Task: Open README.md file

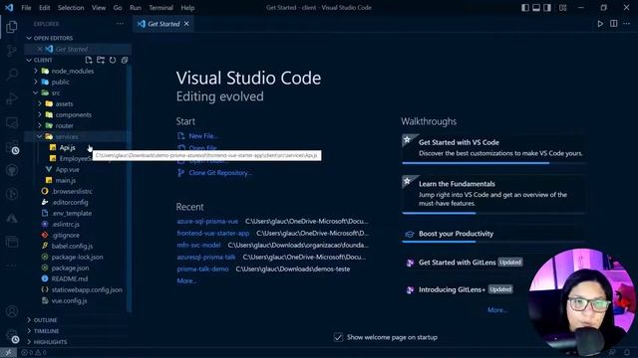Action: tap(70, 278)
